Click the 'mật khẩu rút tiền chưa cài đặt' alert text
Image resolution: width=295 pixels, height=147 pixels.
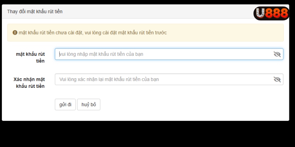[93, 33]
